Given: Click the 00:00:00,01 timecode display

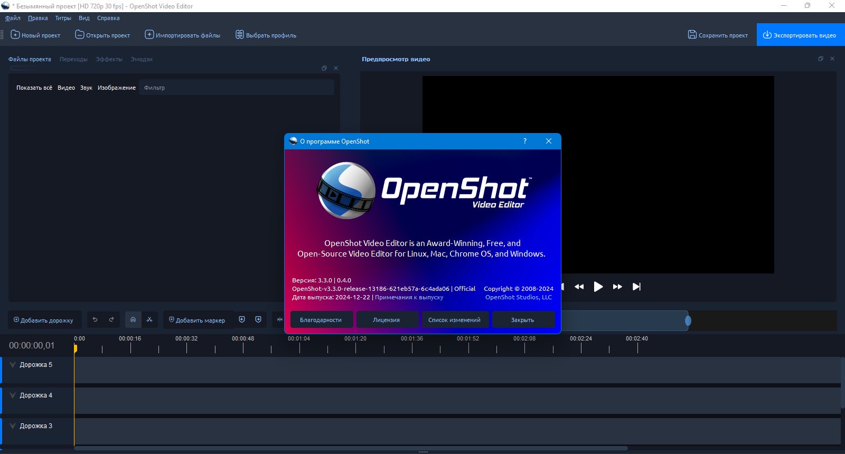Looking at the screenshot, I should coord(32,345).
